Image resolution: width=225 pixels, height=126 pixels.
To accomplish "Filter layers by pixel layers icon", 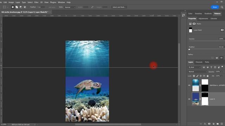I will pos(204,67).
